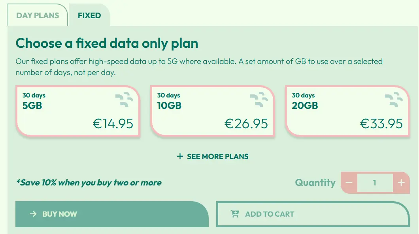Click the quantity input field
The image size is (419, 234).
[x=375, y=183]
